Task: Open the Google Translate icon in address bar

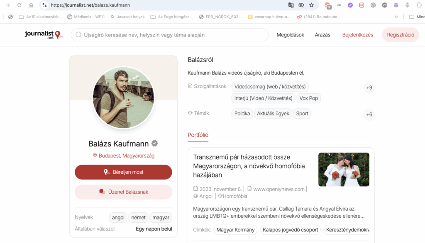Action: [291, 5]
